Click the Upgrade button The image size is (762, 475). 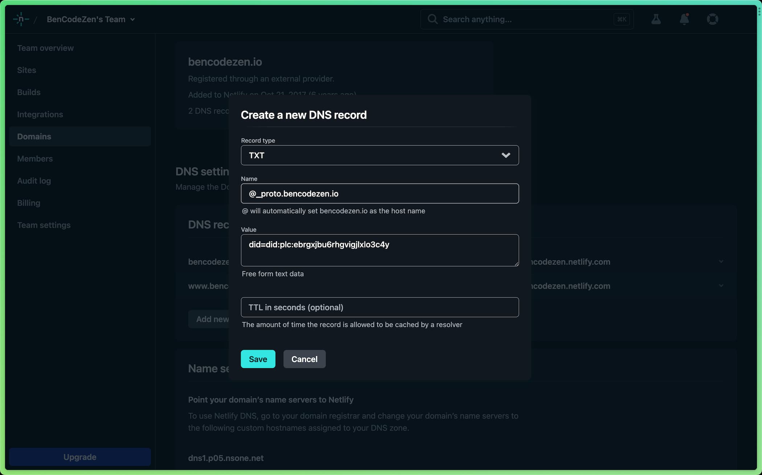point(80,457)
